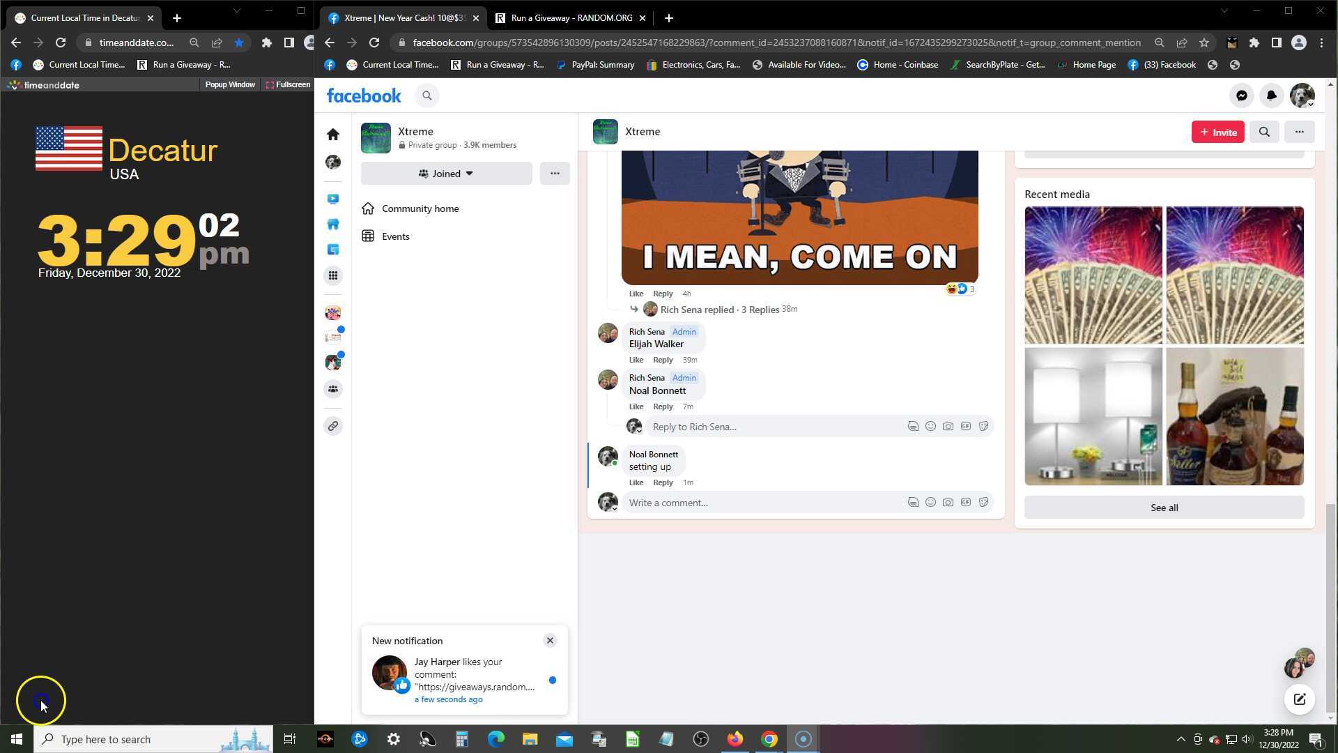This screenshot has width=1338, height=753.
Task: Close the New notification popup
Action: pyautogui.click(x=550, y=640)
